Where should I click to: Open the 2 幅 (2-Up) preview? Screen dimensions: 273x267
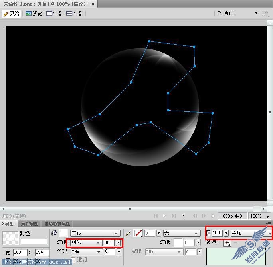click(54, 14)
